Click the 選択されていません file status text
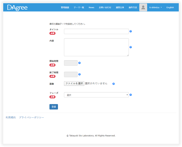The image size is (182, 147). [96, 83]
